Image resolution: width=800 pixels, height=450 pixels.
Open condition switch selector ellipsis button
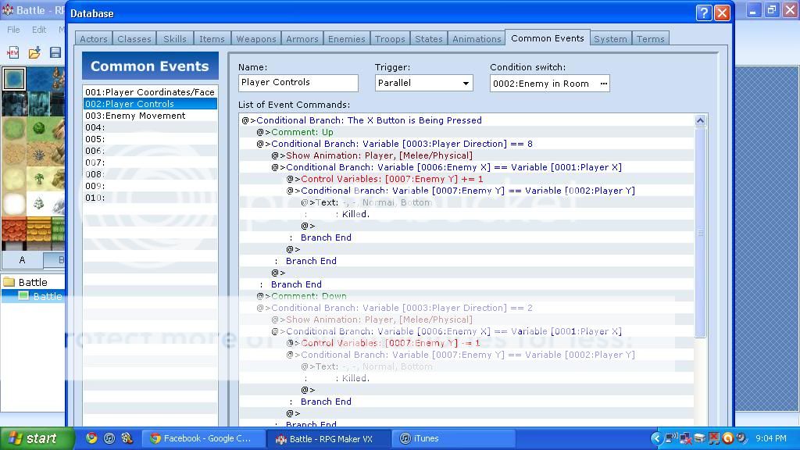[603, 83]
